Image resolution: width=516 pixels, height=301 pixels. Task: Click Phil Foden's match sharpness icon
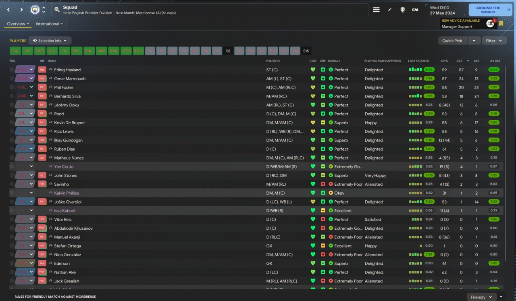click(x=323, y=87)
